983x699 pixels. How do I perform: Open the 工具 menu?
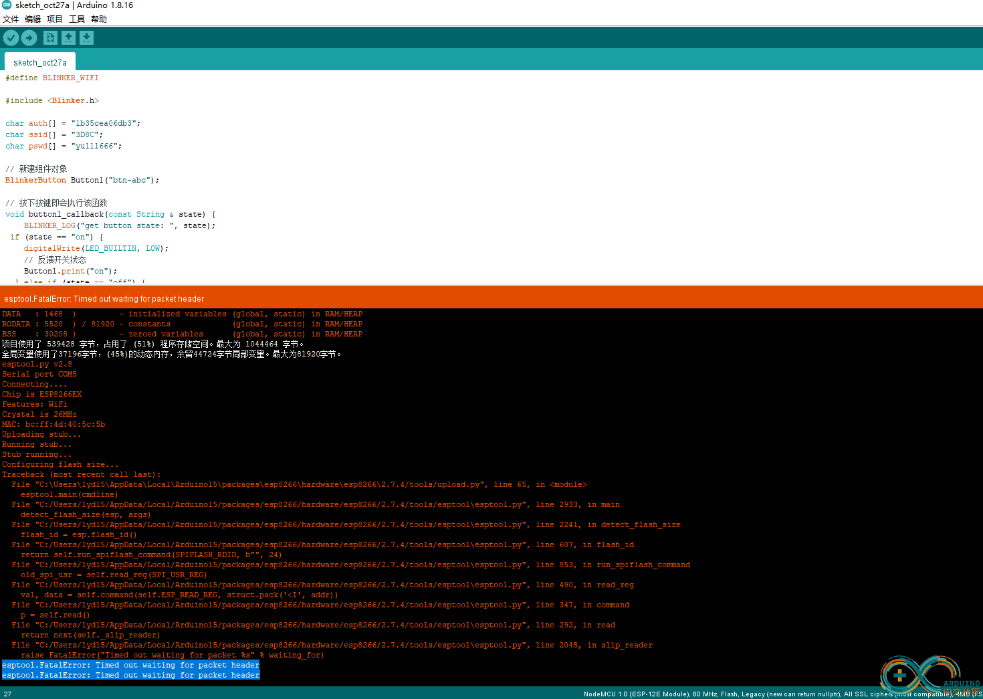tap(77, 19)
